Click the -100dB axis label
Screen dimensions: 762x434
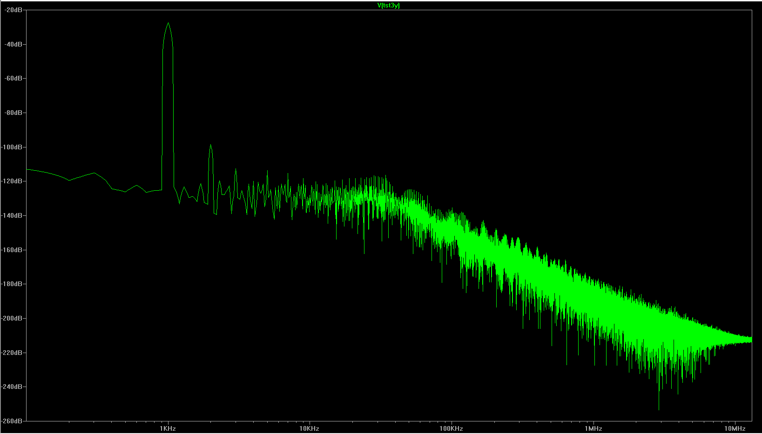point(12,147)
